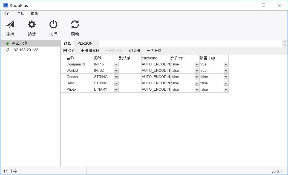Image resolution: width=288 pixels, height=175 pixels.
Task: Open the 文件 menu
Action: [x=7, y=14]
